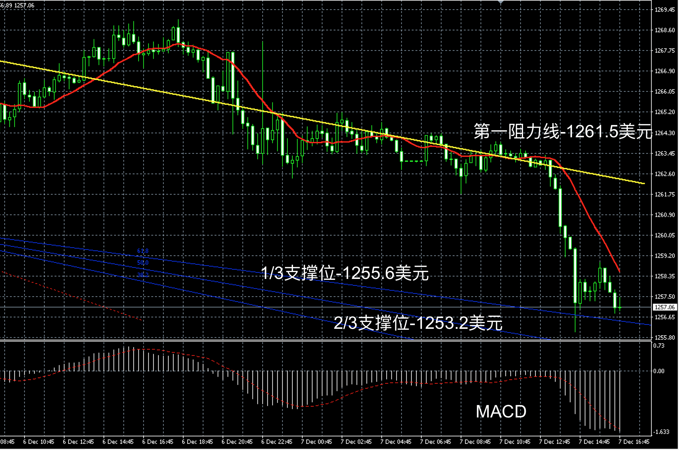This screenshot has height=450, width=679.
Task: Click the 1260.05 price scale label
Action: point(664,235)
